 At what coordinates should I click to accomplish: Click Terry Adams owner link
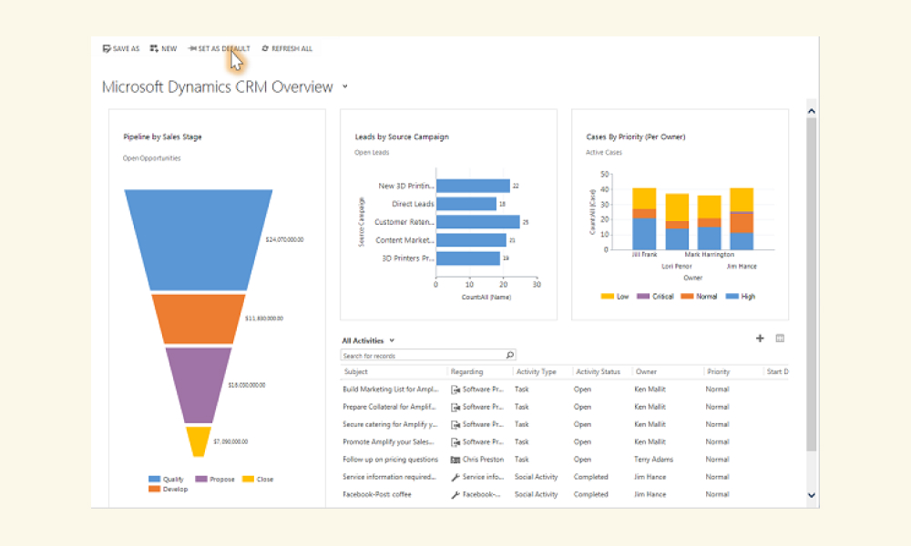point(653,459)
